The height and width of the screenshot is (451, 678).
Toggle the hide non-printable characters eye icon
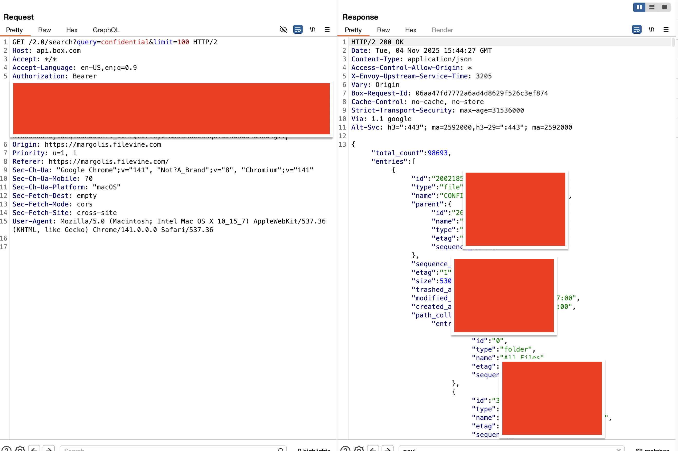coord(283,29)
